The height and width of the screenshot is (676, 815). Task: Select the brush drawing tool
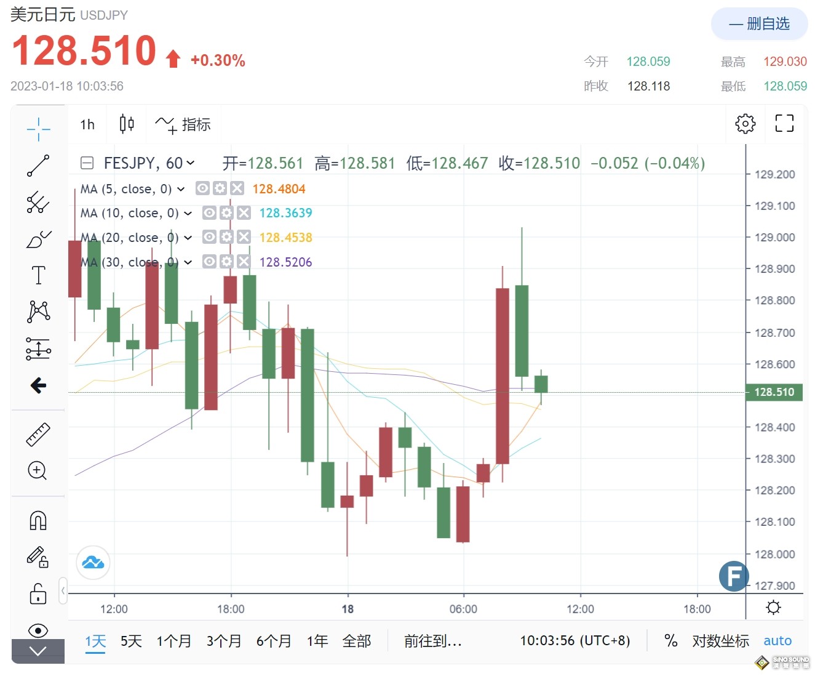(38, 239)
